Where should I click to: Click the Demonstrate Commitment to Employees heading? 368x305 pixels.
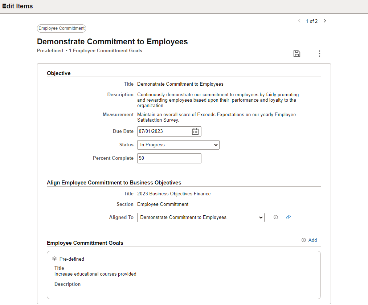pos(113,41)
